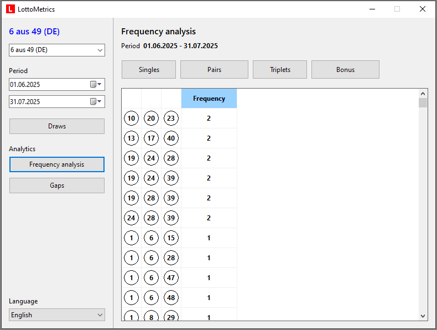The image size is (437, 330).
Task: Switch to the Bonus view
Action: pyautogui.click(x=345, y=69)
